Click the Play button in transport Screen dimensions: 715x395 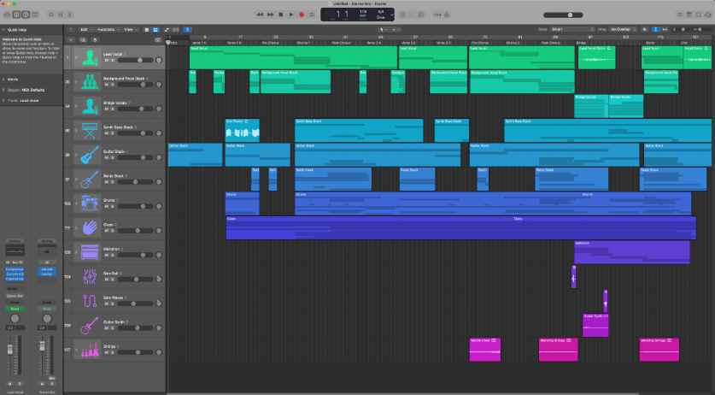(291, 15)
